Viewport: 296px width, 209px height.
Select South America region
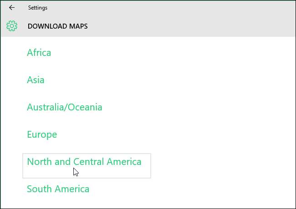[58, 189]
